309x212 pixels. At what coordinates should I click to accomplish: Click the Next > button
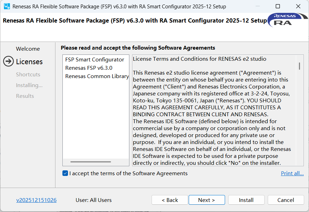[x=207, y=200]
